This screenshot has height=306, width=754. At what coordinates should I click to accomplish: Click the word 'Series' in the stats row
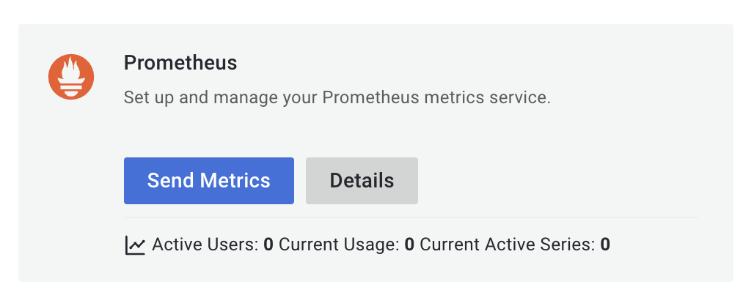pos(570,245)
